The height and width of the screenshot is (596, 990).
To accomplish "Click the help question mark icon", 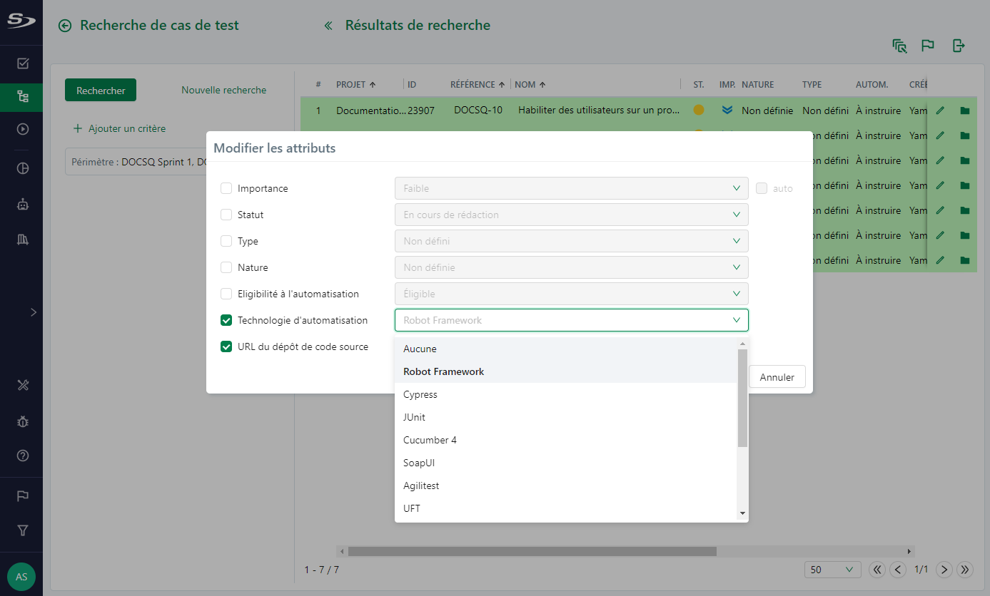I will click(22, 456).
